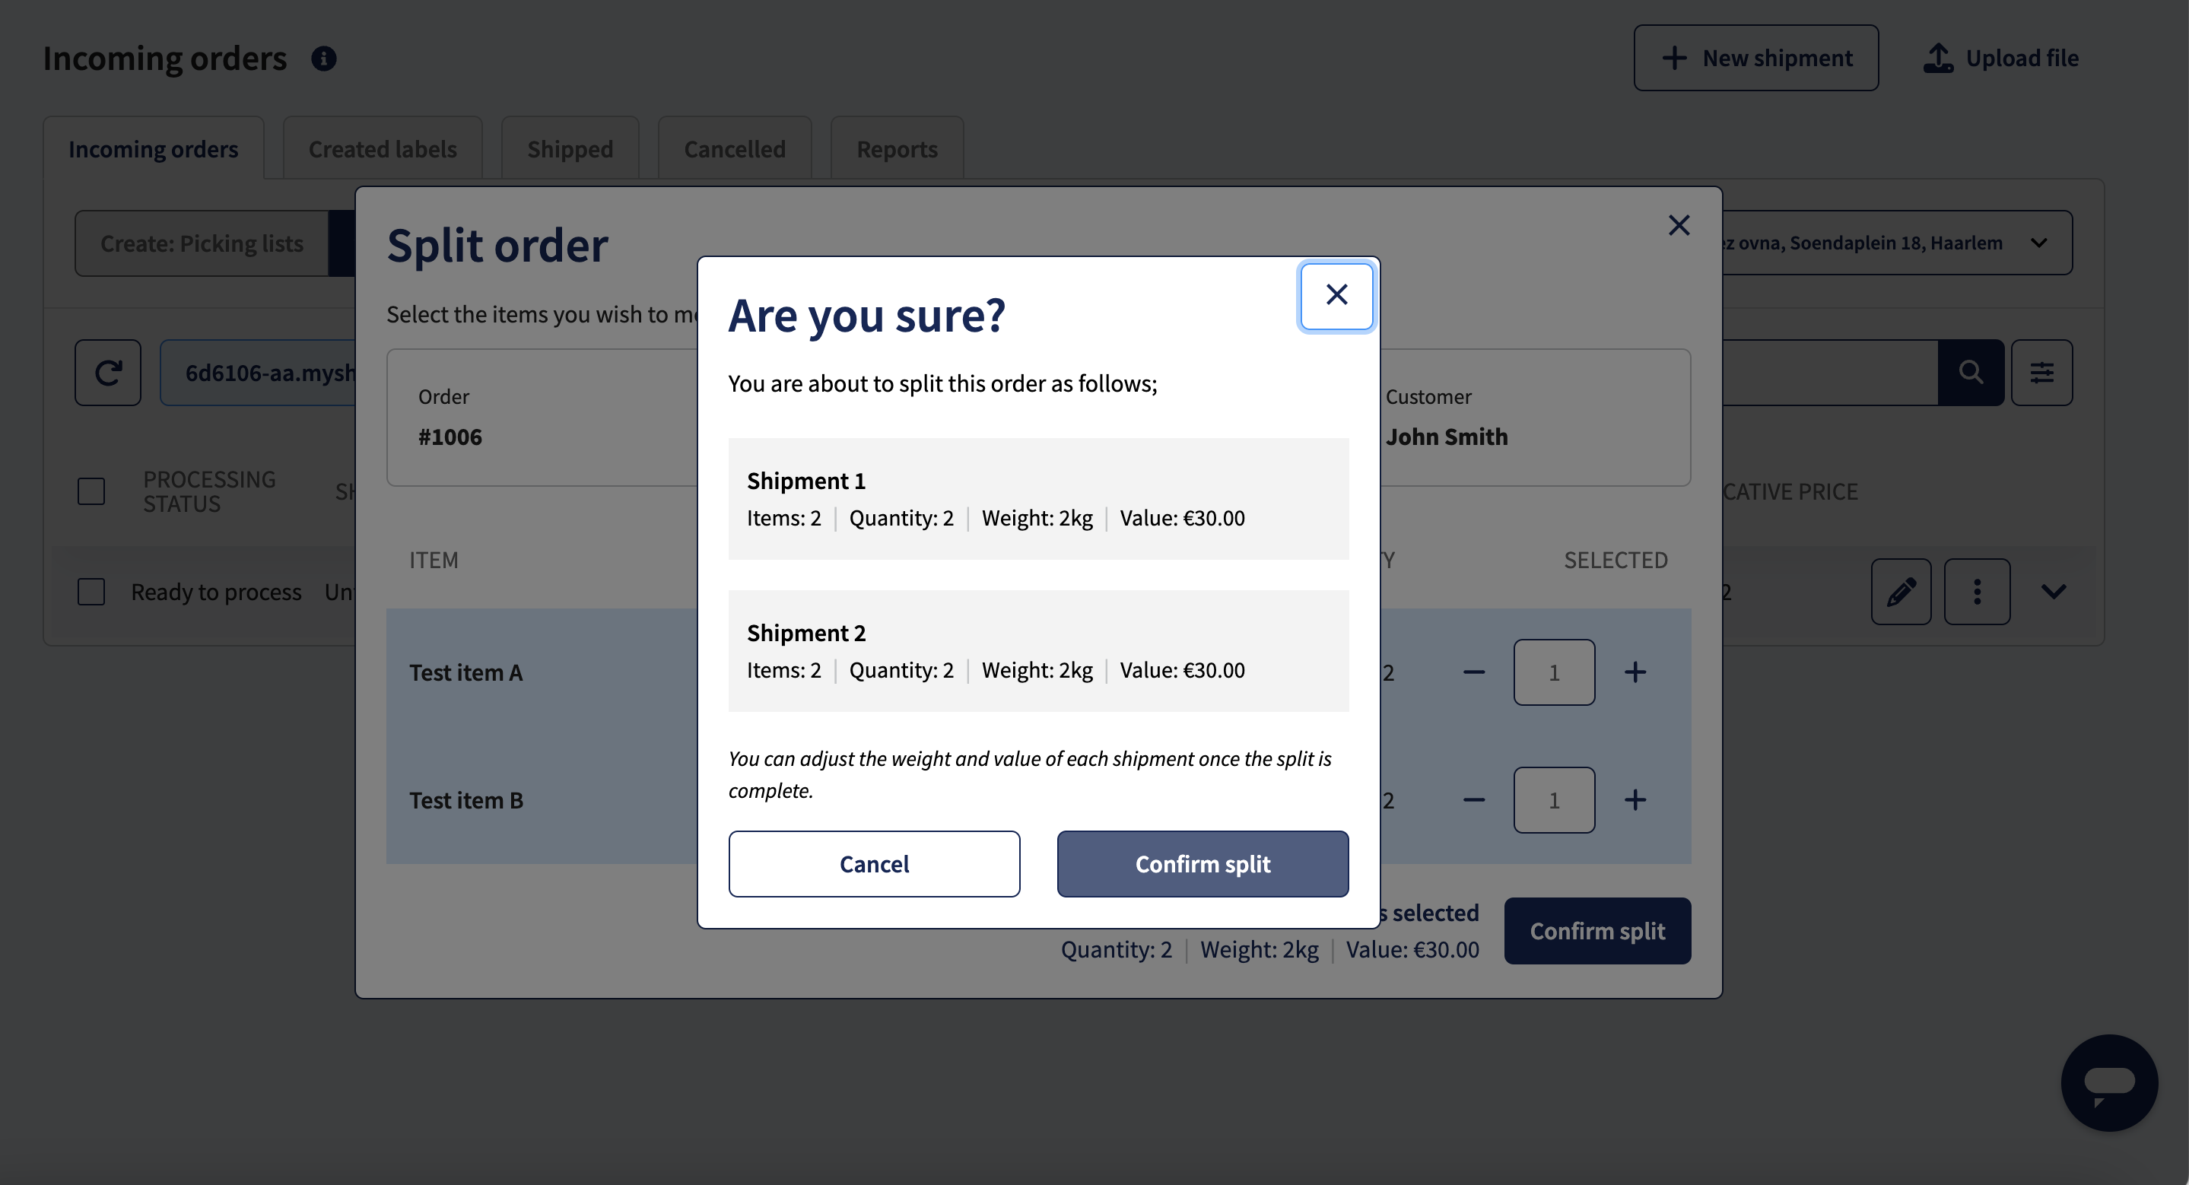Click the SELECTED column header
2189x1185 pixels.
(1616, 560)
